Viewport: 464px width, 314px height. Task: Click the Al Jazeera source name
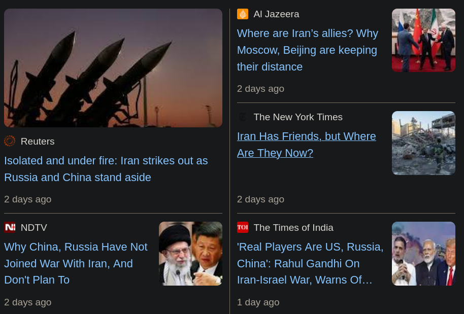click(x=276, y=14)
